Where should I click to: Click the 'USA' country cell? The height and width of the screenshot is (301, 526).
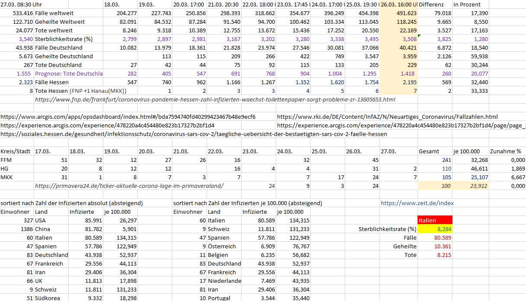tap(41, 220)
